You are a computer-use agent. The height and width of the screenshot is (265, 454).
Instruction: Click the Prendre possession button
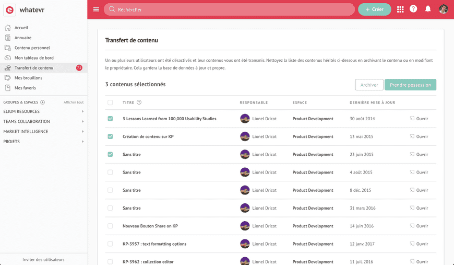coord(410,85)
